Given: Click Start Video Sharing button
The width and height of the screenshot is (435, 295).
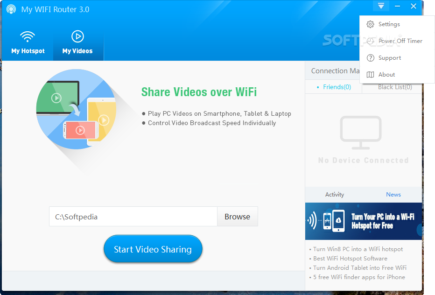Looking at the screenshot, I should (153, 249).
